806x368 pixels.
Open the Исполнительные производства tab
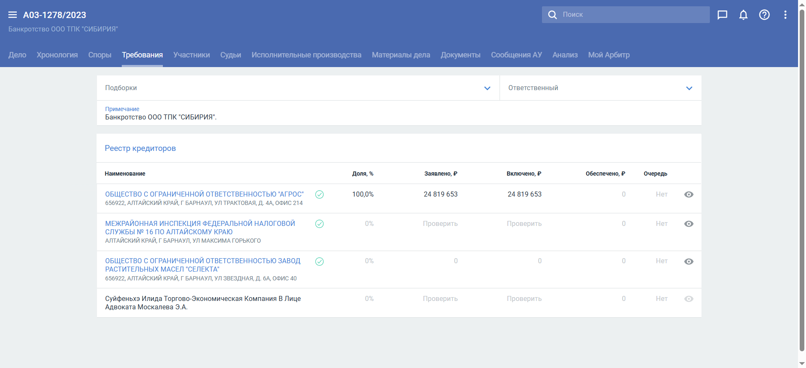tap(306, 55)
